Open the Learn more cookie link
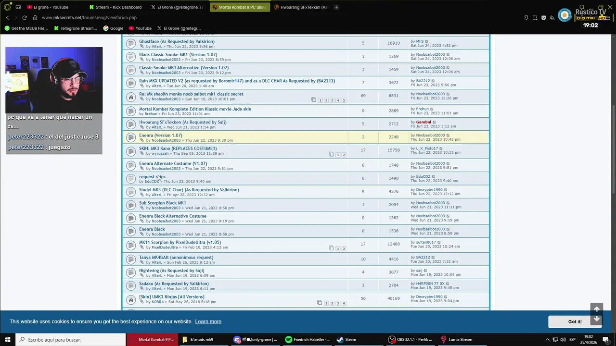Image resolution: width=616 pixels, height=346 pixels. click(208, 321)
